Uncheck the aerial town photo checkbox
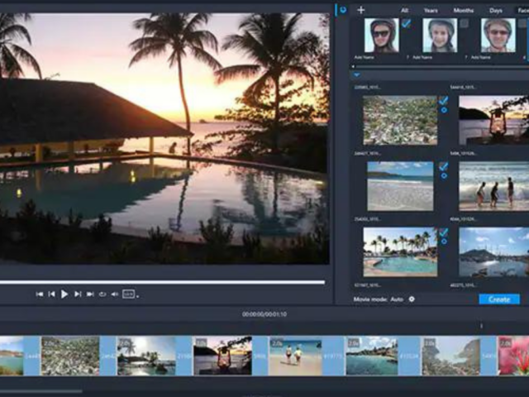The width and height of the screenshot is (529, 397). [443, 101]
